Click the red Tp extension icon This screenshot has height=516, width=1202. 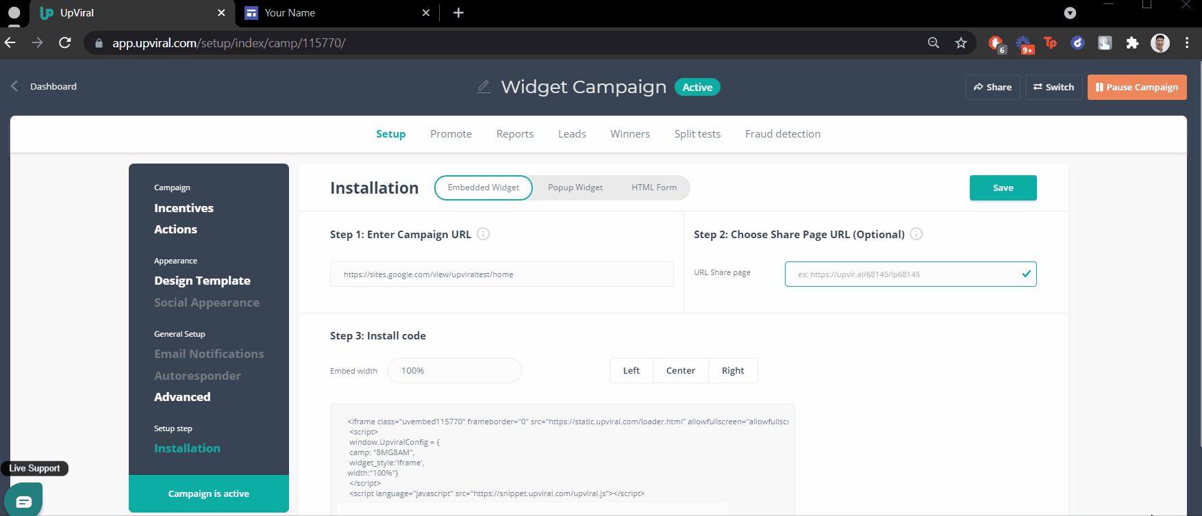1050,43
